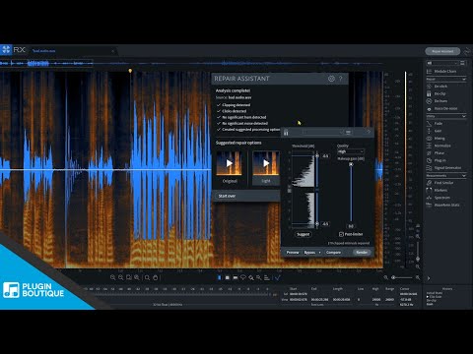Select the grab hand tool
Viewport: 473px width, 354px height.
point(155,277)
